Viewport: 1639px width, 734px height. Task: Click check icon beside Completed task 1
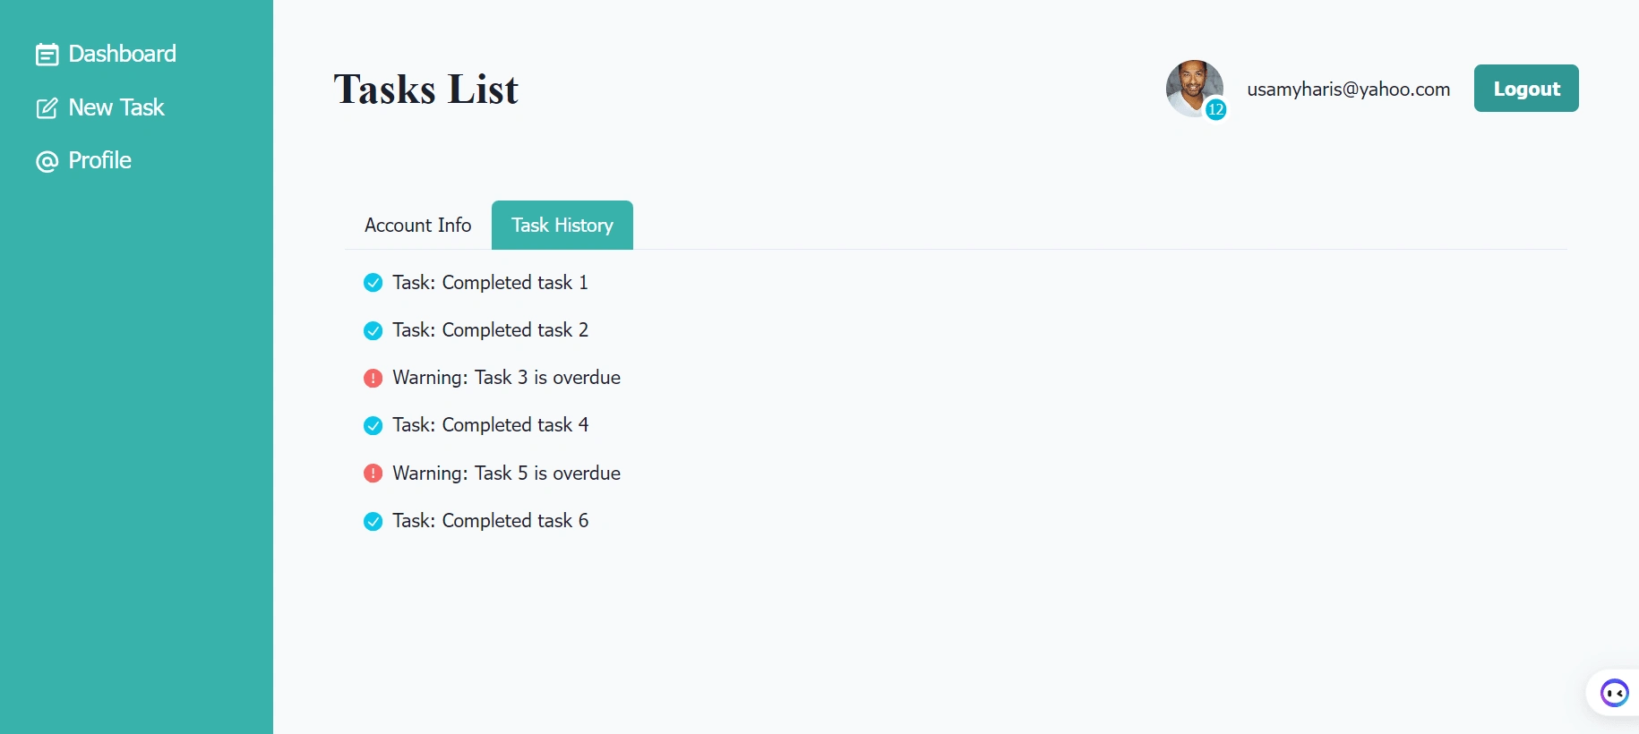pyautogui.click(x=373, y=283)
